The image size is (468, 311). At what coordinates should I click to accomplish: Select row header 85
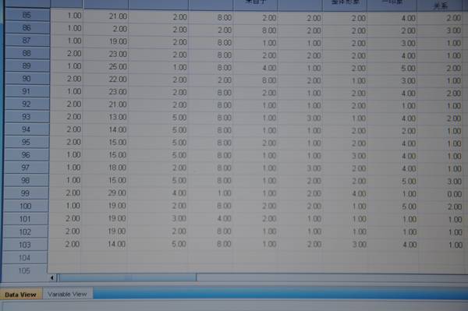coord(27,15)
